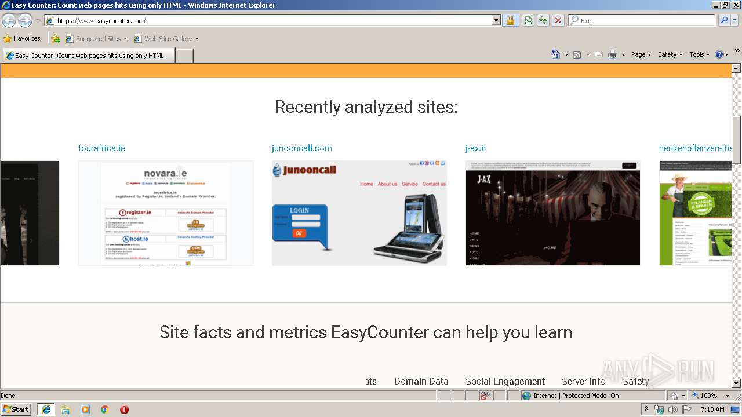Click the RSS Feeds icon

tap(577, 54)
